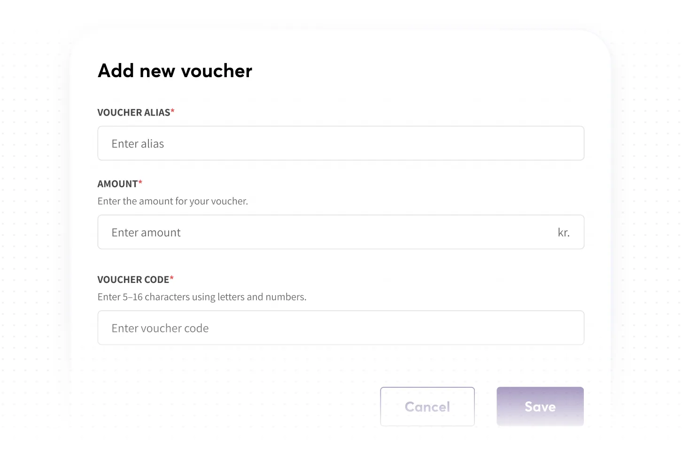Click the red asterisk beside AMOUNT
The width and height of the screenshot is (682, 470).
(x=140, y=183)
